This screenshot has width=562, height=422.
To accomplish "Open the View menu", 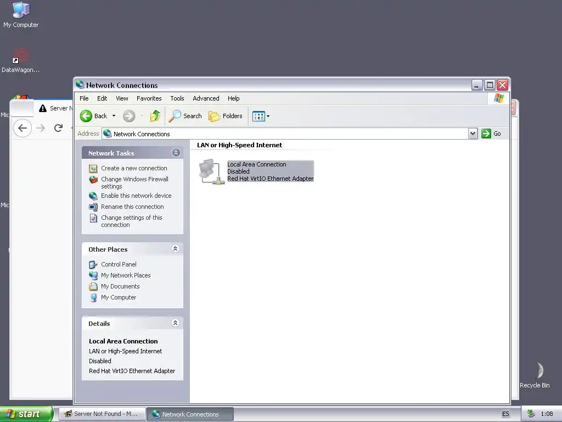I will click(x=122, y=98).
